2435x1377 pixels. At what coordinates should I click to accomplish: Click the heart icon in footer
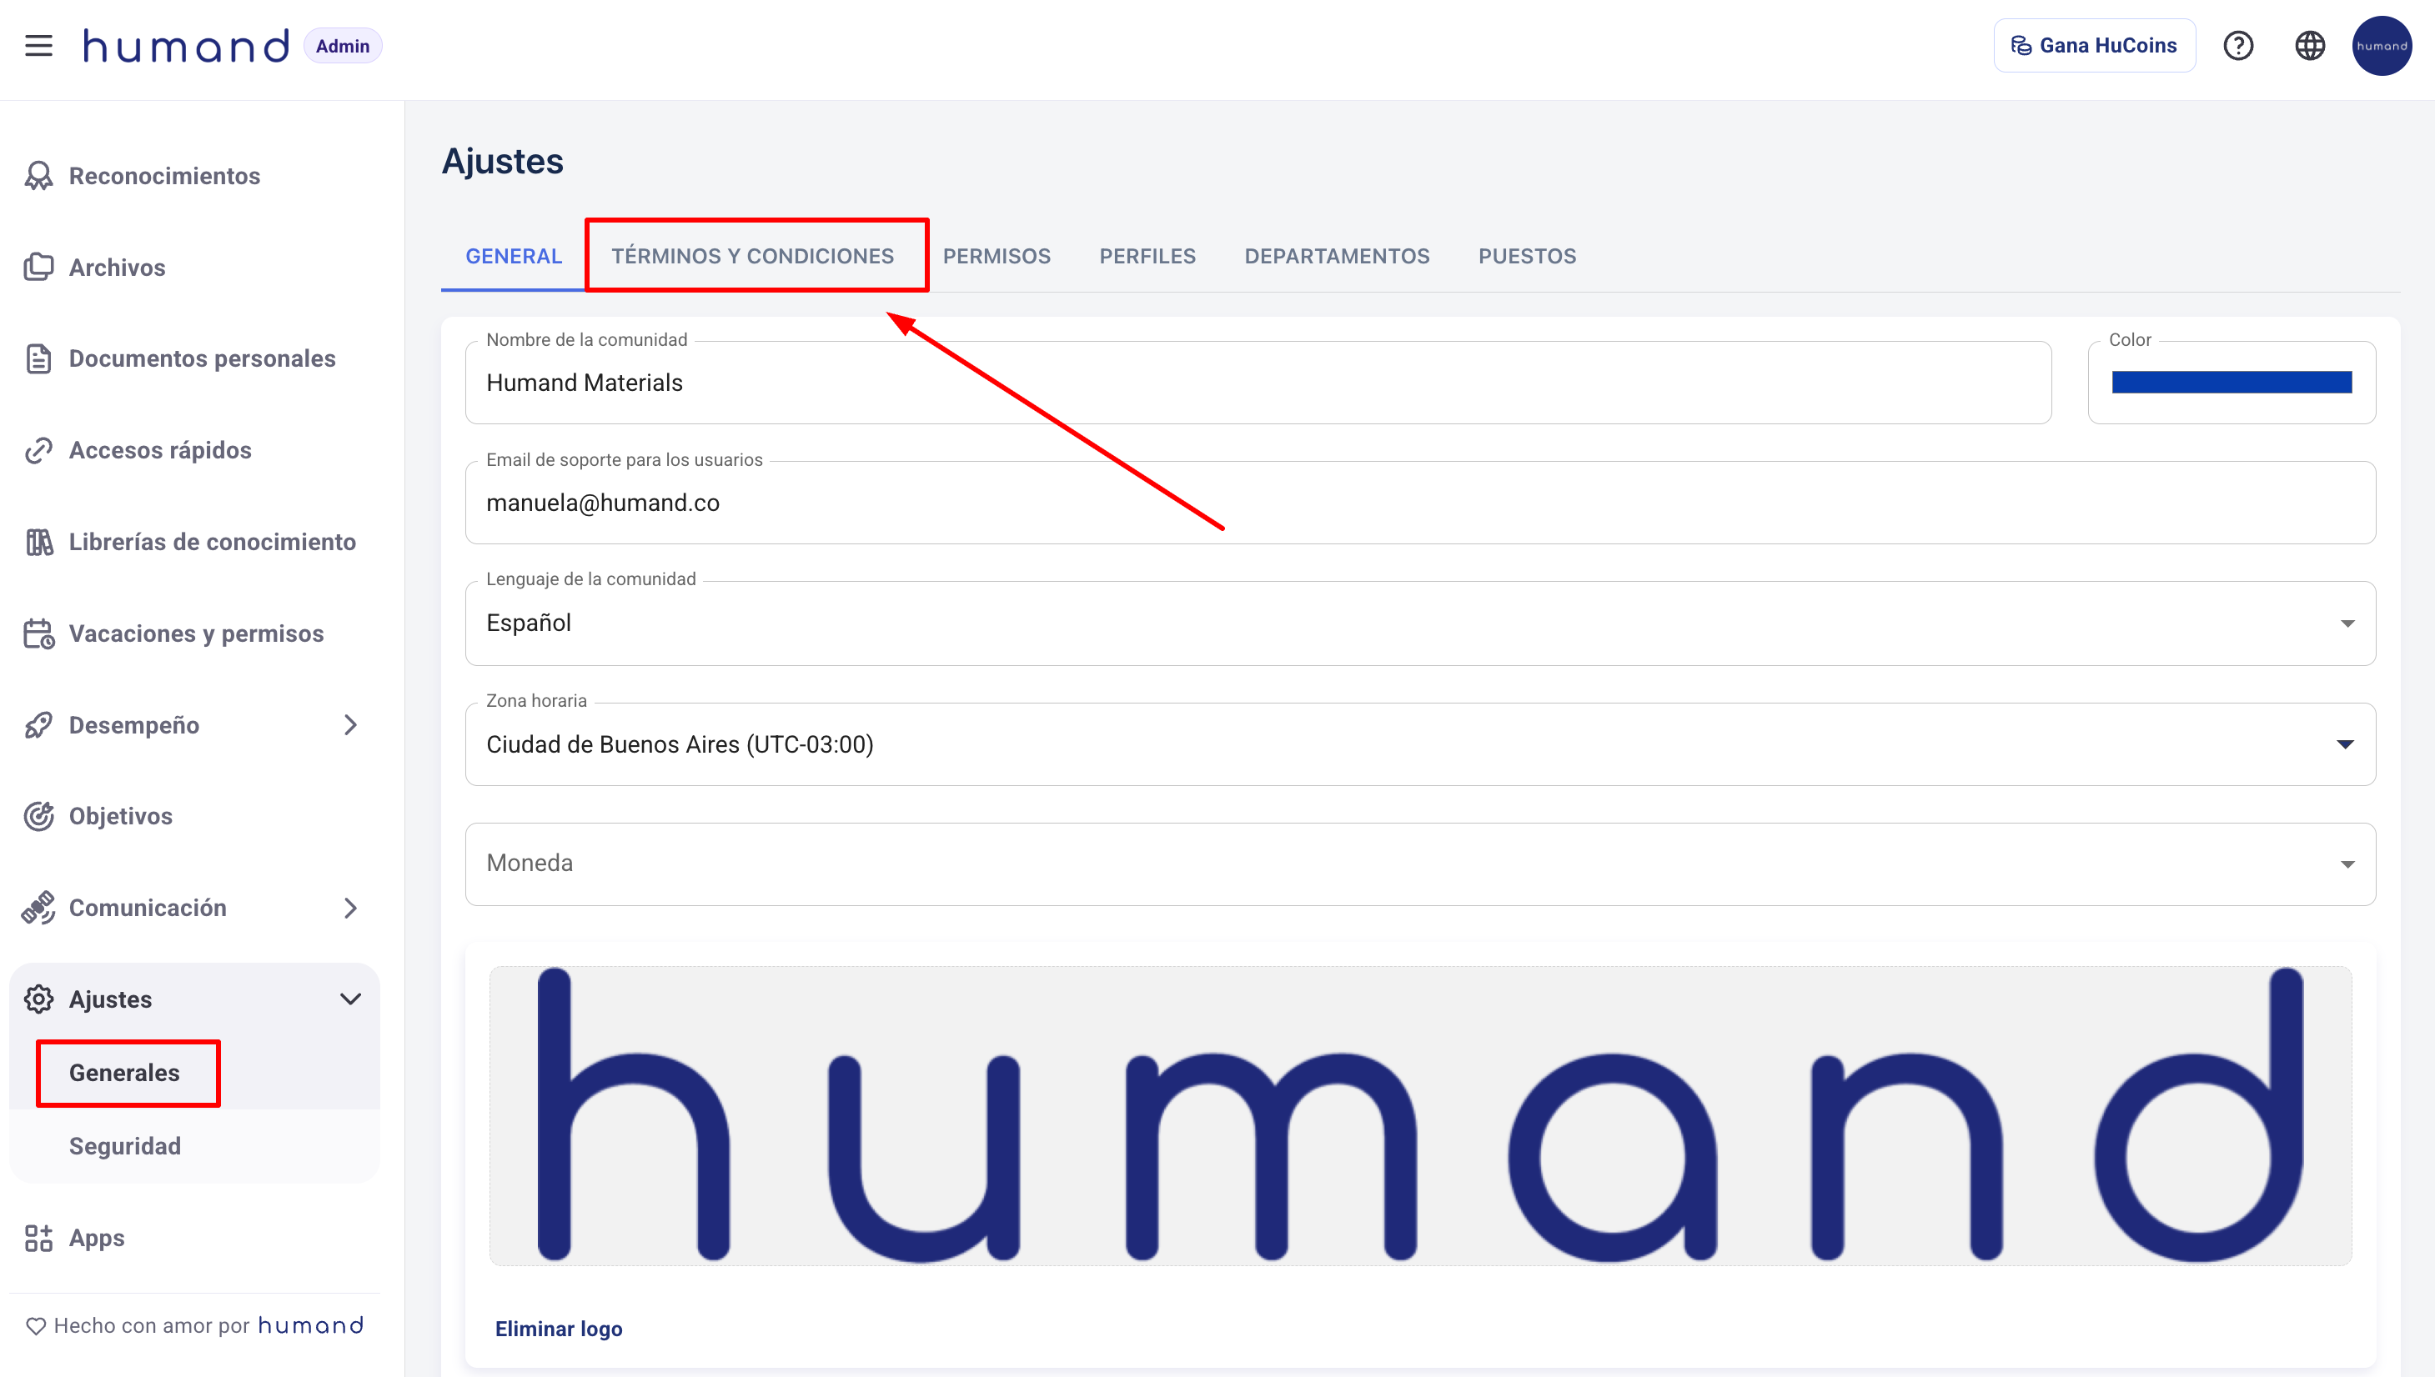tap(36, 1326)
